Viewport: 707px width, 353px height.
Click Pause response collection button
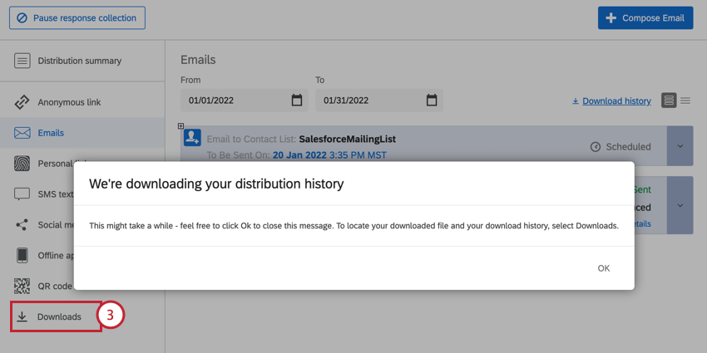77,17
